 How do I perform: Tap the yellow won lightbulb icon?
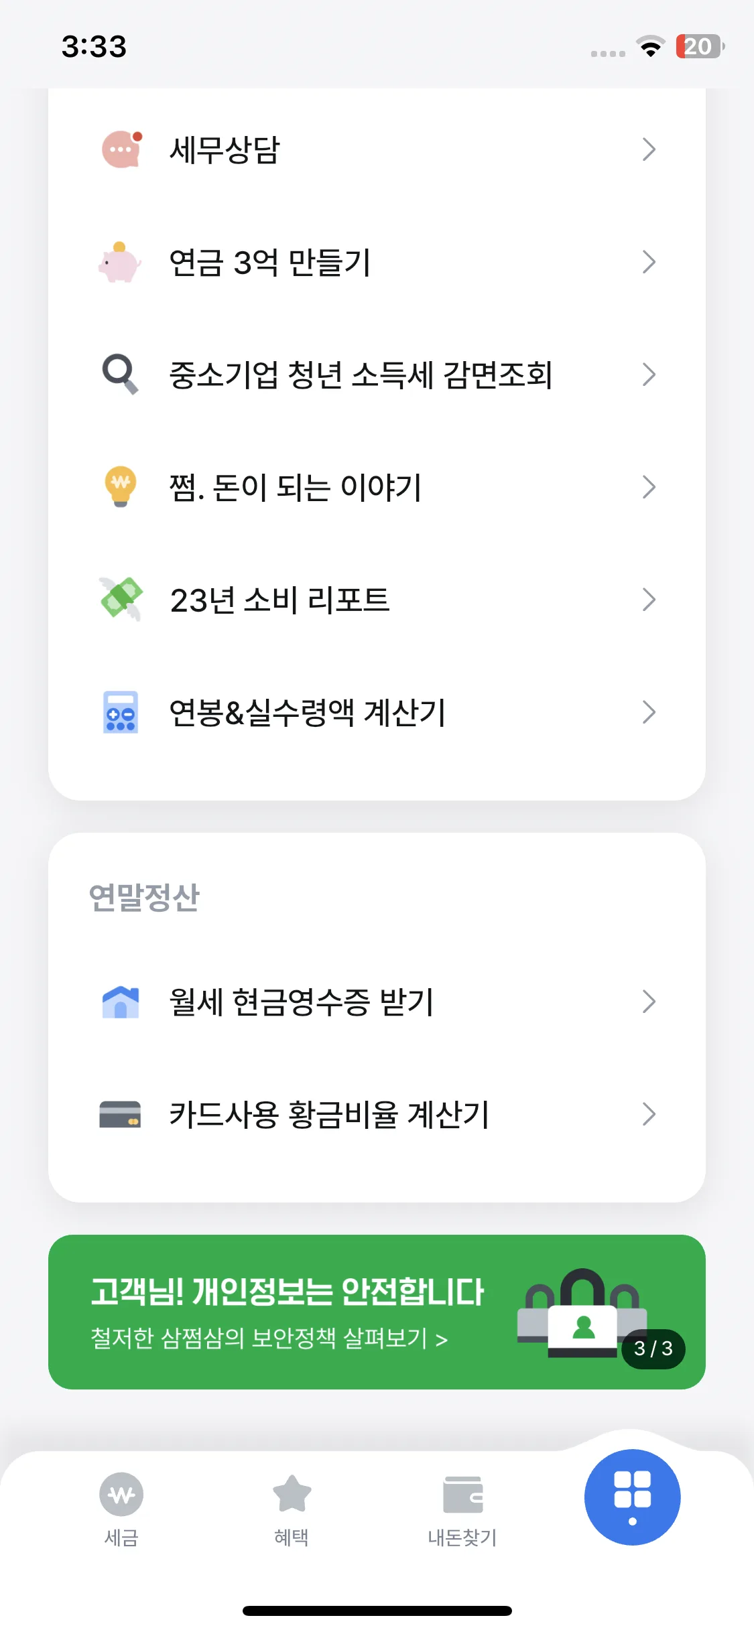[121, 486]
